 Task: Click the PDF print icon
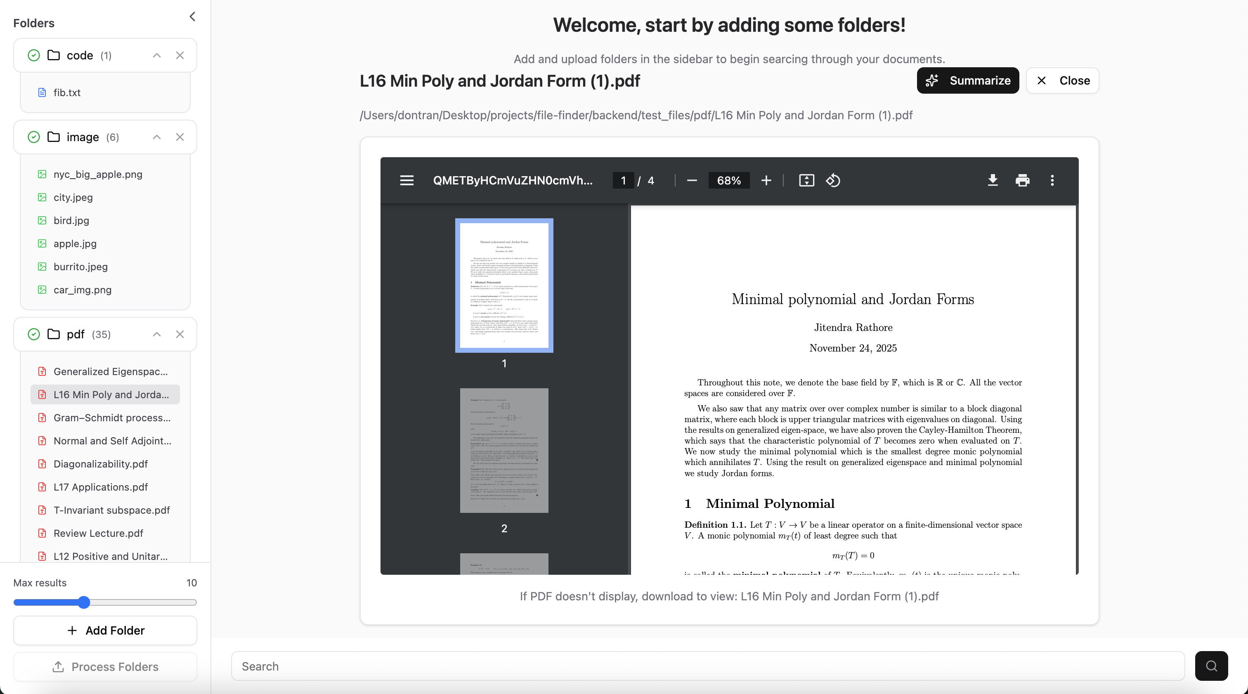1022,181
